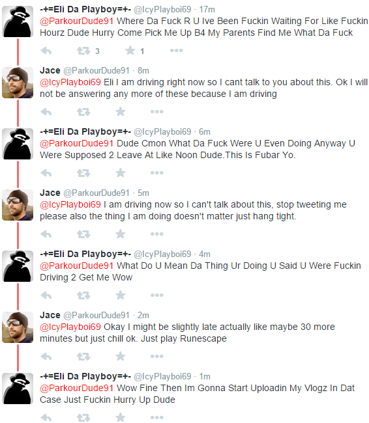The width and height of the screenshot is (369, 423).
Task: Retweet Jace's 8m driving tweet
Action: point(83,112)
